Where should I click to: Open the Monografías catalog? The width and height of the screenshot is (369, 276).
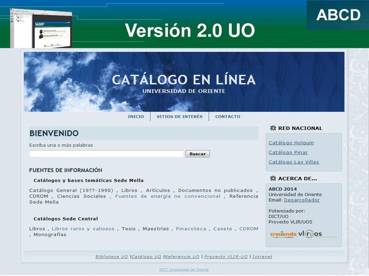click(50, 235)
